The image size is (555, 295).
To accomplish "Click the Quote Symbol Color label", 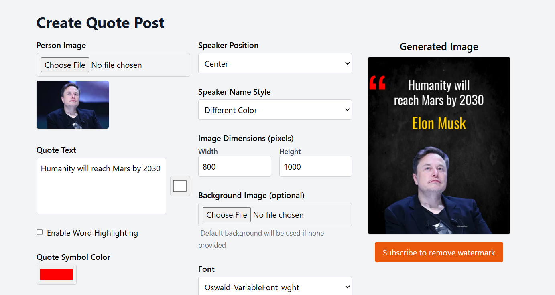I will tap(73, 257).
